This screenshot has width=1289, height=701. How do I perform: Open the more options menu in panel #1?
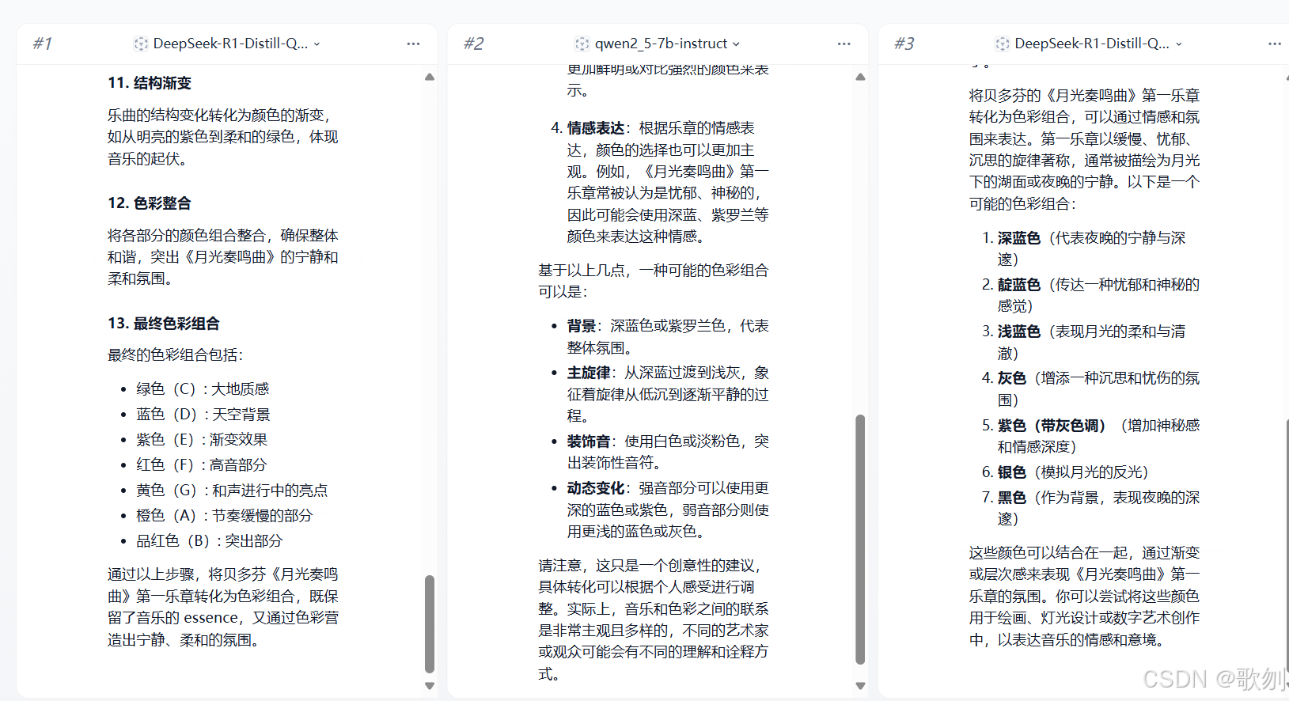413,44
